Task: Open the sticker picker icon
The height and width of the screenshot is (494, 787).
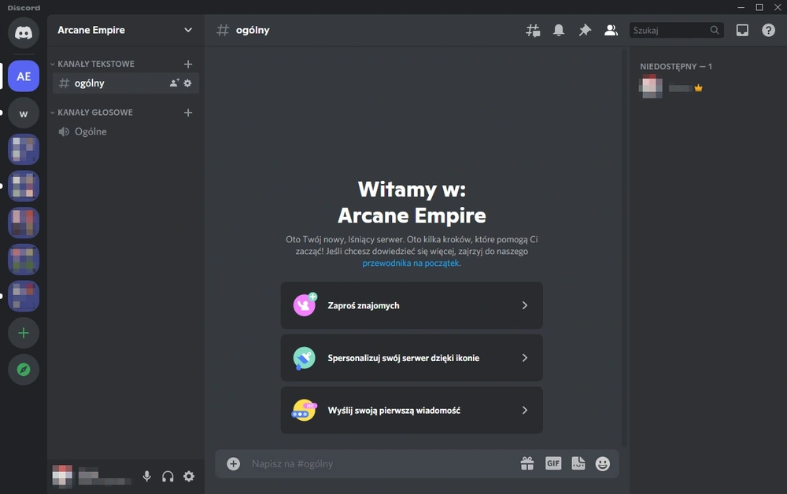Action: click(x=578, y=463)
